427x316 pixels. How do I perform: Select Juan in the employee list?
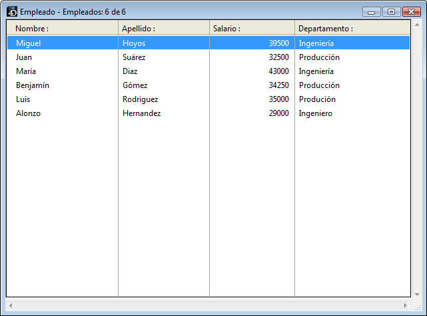24,57
